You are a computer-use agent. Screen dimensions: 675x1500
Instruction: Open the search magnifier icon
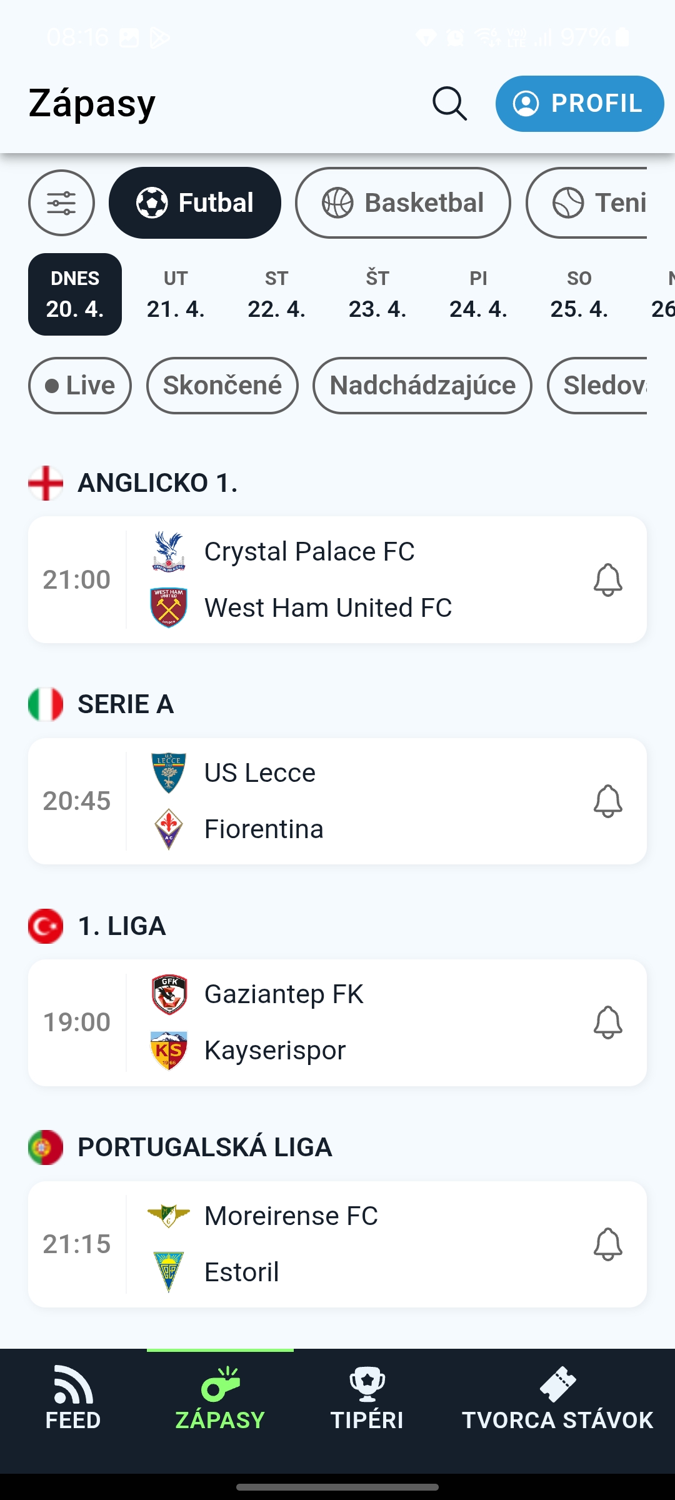pyautogui.click(x=449, y=104)
